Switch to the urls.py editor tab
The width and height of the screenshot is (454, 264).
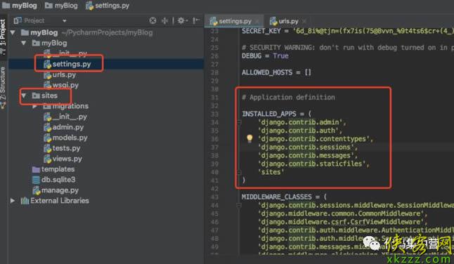click(288, 21)
